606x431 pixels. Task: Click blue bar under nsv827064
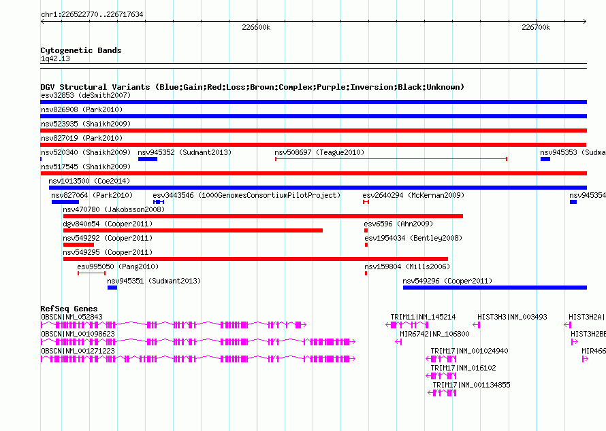click(65, 202)
